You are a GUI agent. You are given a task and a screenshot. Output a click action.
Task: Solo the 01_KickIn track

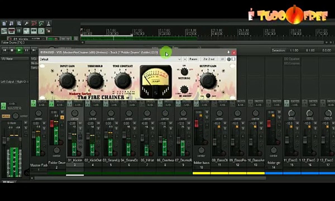click(80, 128)
